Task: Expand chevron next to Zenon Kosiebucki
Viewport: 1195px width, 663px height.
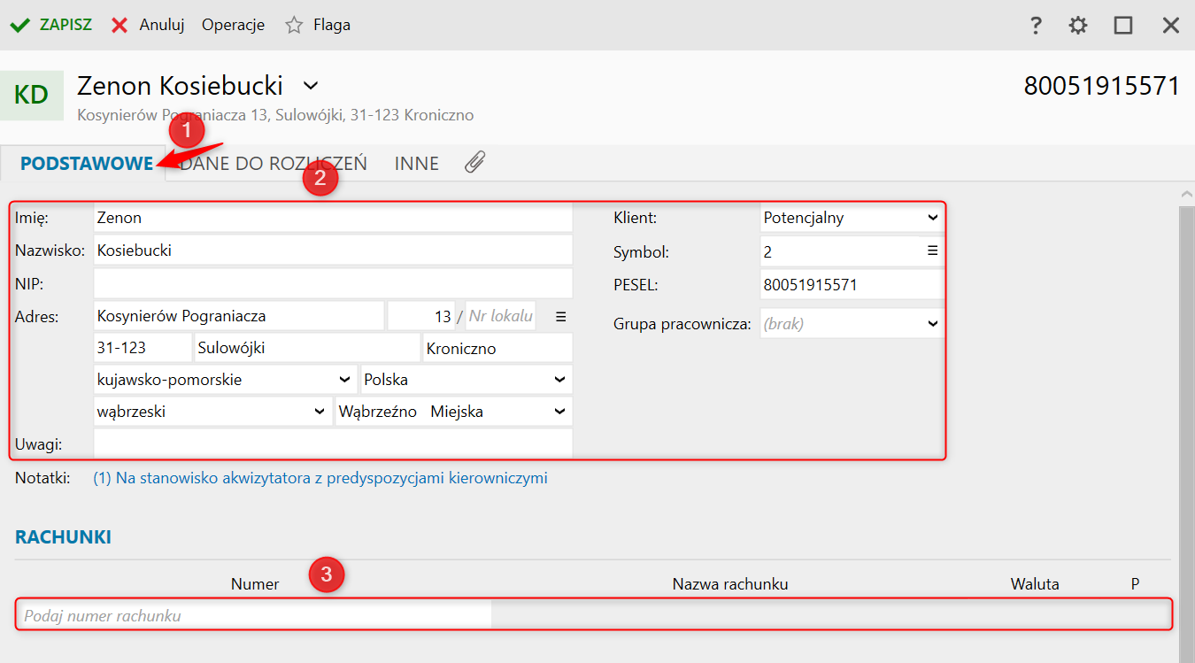Action: [x=310, y=86]
